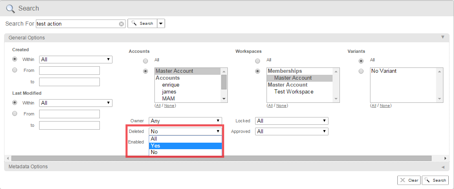
Task: Clear search text with the X icon
Action: pos(121,24)
